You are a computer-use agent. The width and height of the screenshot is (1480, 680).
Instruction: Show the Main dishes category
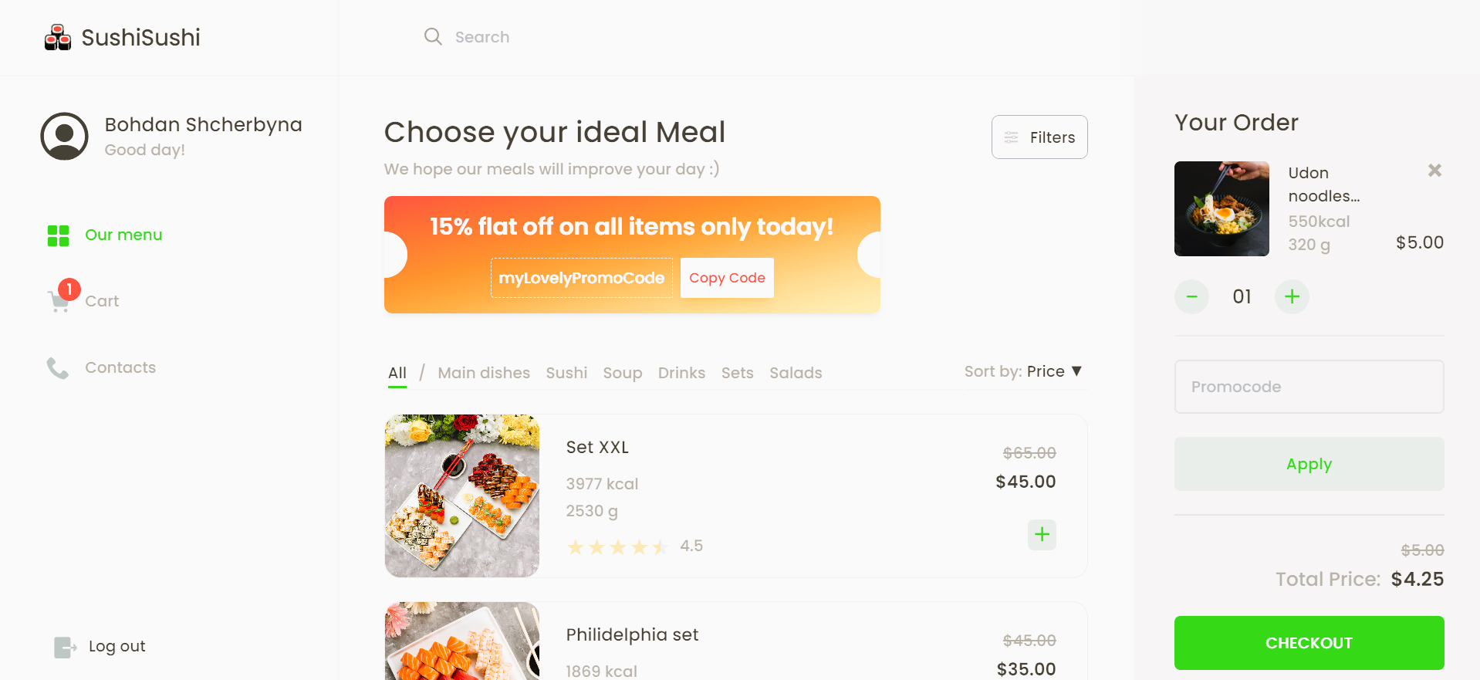(484, 373)
